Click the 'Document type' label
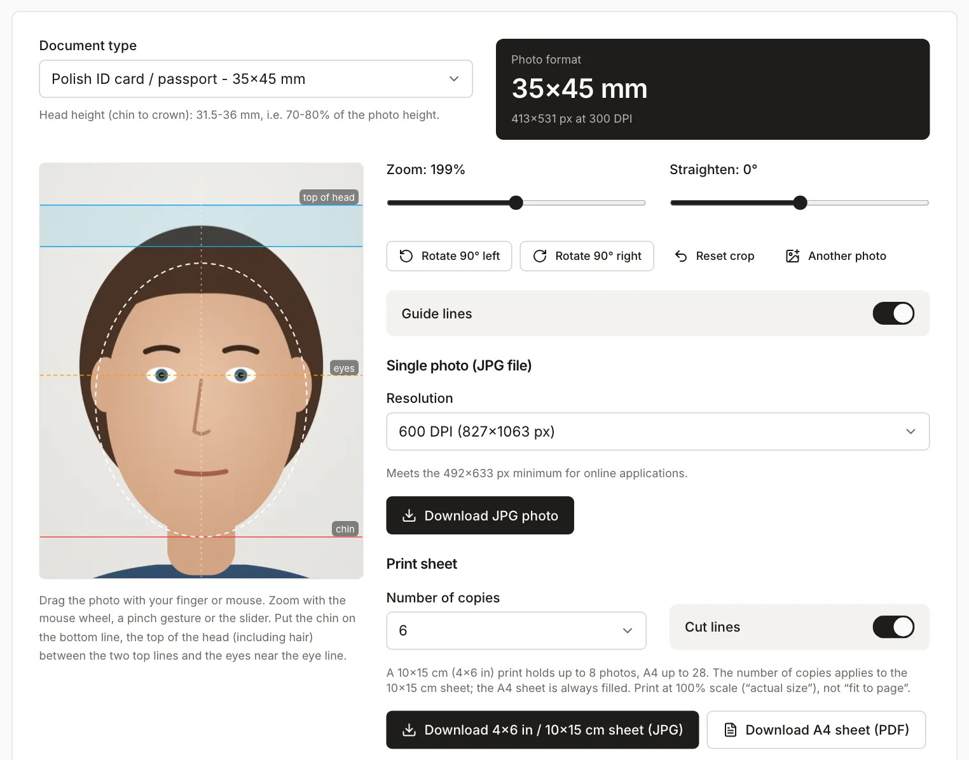The width and height of the screenshot is (969, 760). (88, 46)
